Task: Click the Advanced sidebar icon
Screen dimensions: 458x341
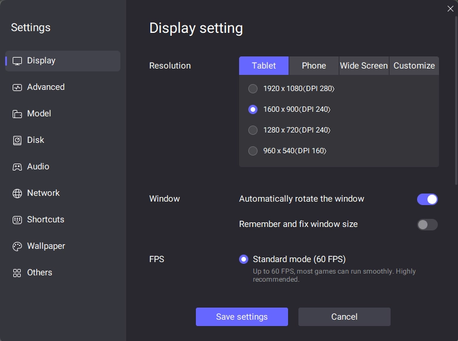Action: click(17, 88)
